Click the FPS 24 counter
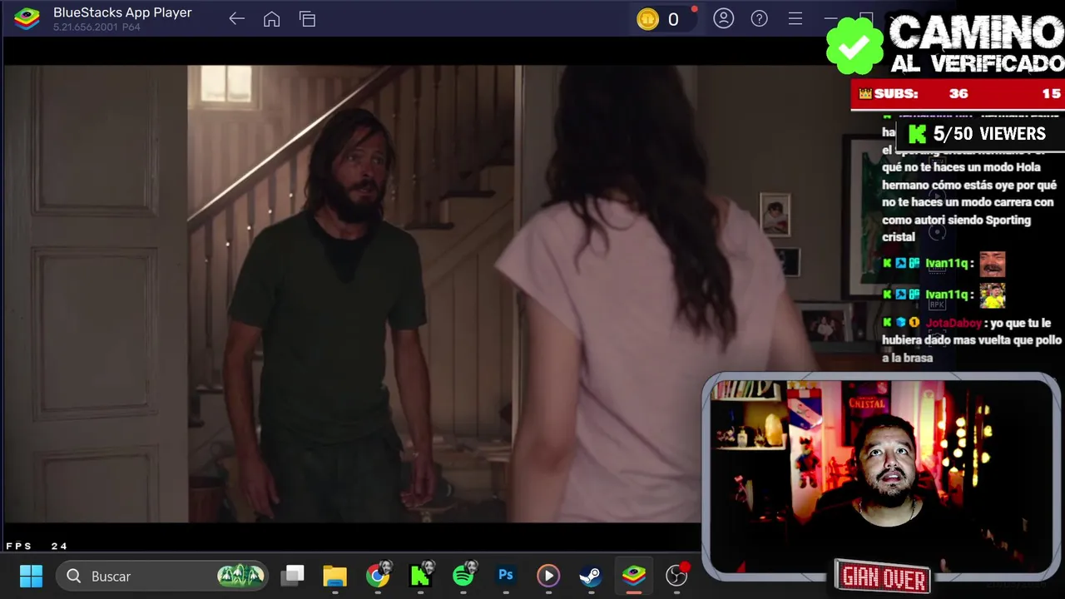The width and height of the screenshot is (1065, 599). click(x=37, y=547)
